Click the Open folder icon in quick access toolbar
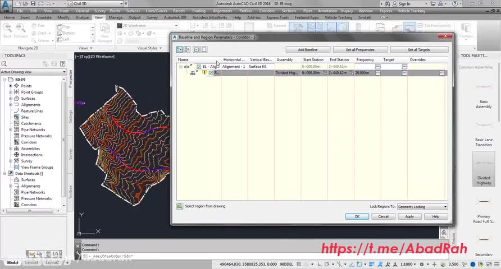The image size is (501, 269). [25, 4]
